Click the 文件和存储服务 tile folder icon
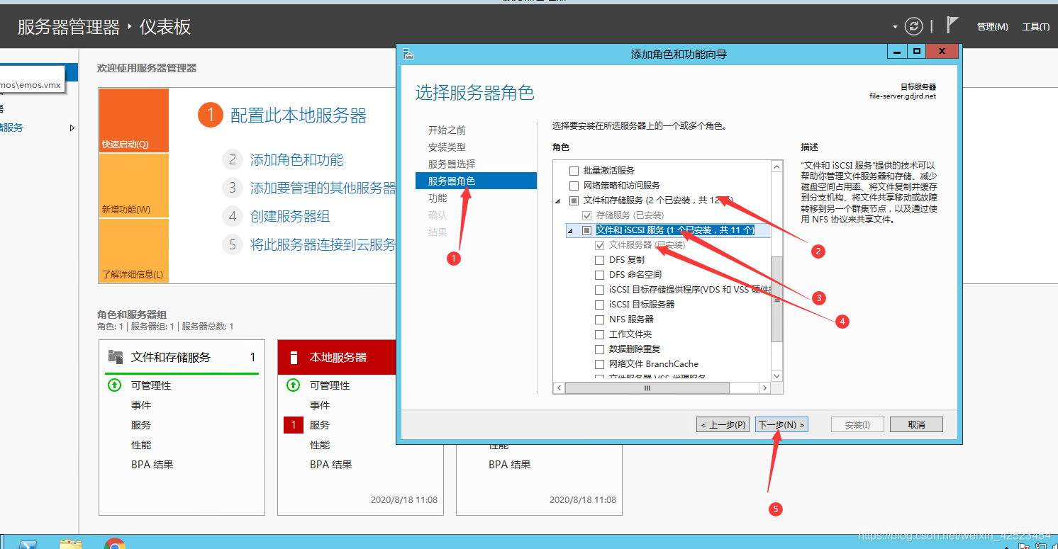 [x=115, y=356]
